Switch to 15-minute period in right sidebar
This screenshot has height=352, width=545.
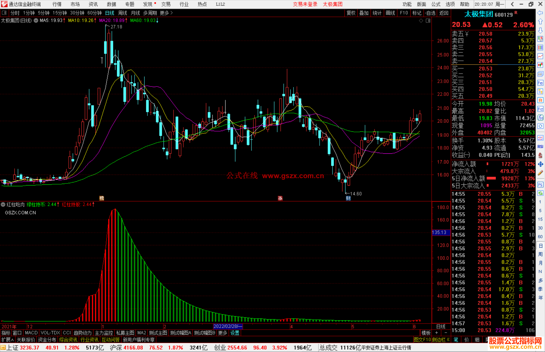540,219
